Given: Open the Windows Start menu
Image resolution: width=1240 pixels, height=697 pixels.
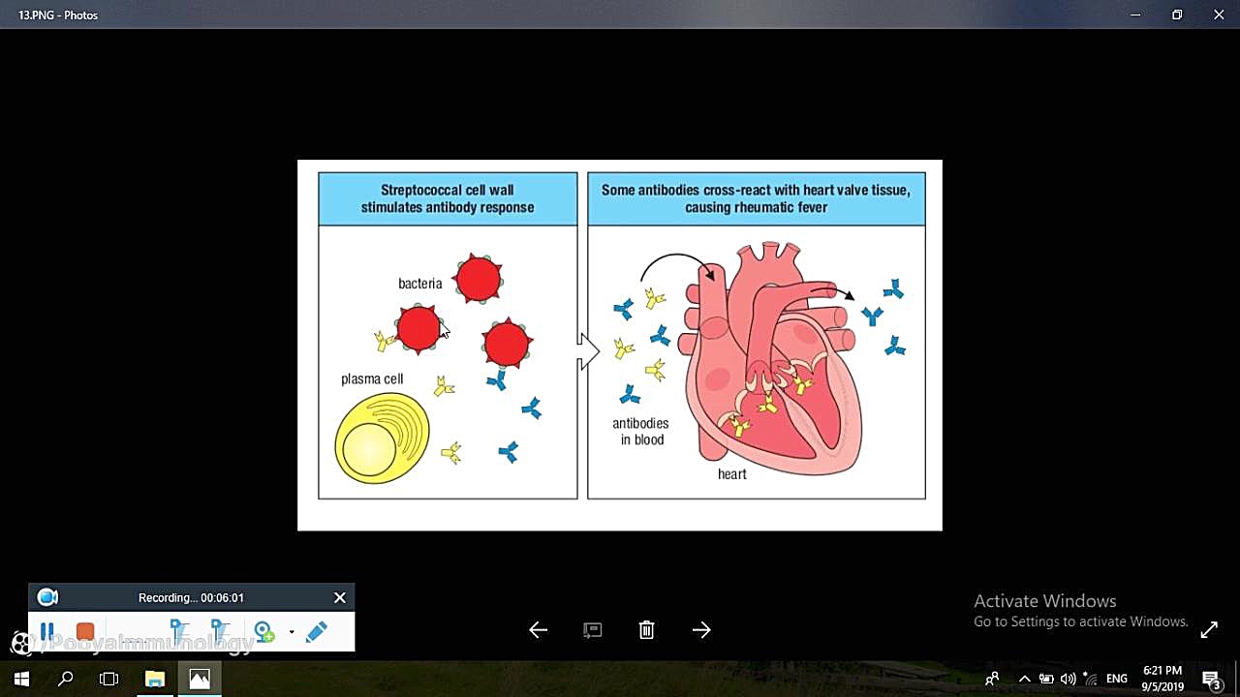Looking at the screenshot, I should click(21, 679).
